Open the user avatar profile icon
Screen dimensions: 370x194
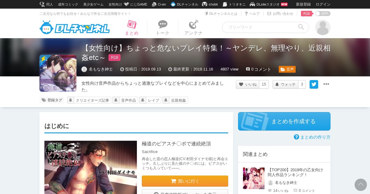[323, 27]
